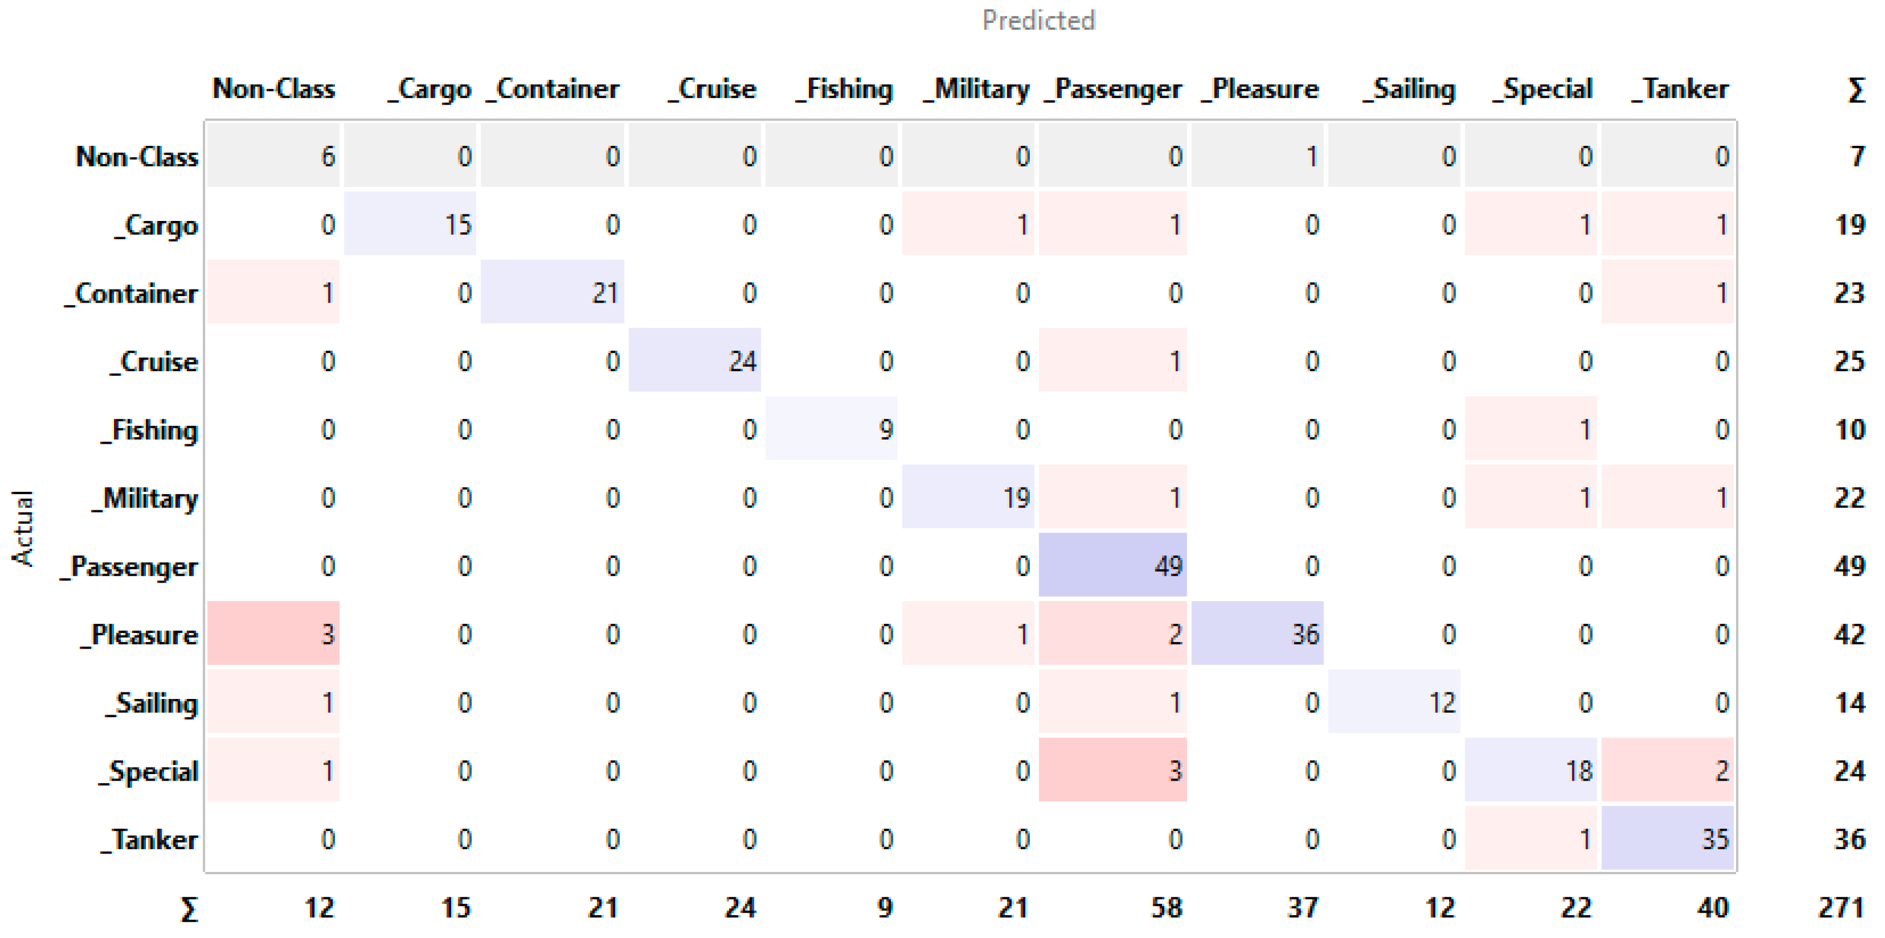This screenshot has width=1885, height=938.
Task: Select the Passenger diagonal cell showing 49
Action: [x=1112, y=566]
